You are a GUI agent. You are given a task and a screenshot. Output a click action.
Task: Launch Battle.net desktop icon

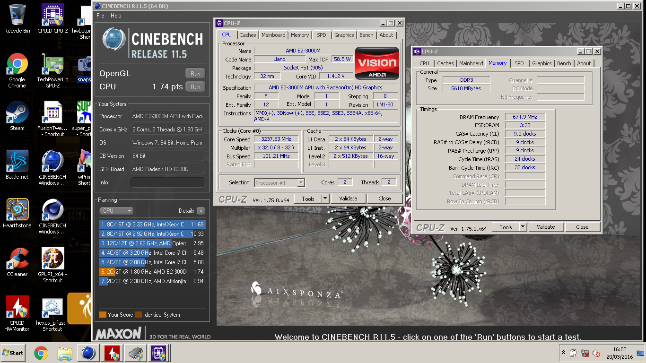tap(17, 164)
